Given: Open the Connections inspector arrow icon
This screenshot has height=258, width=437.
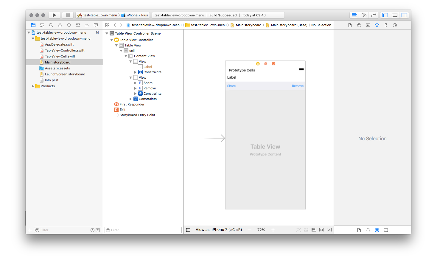Looking at the screenshot, I should tap(395, 25).
